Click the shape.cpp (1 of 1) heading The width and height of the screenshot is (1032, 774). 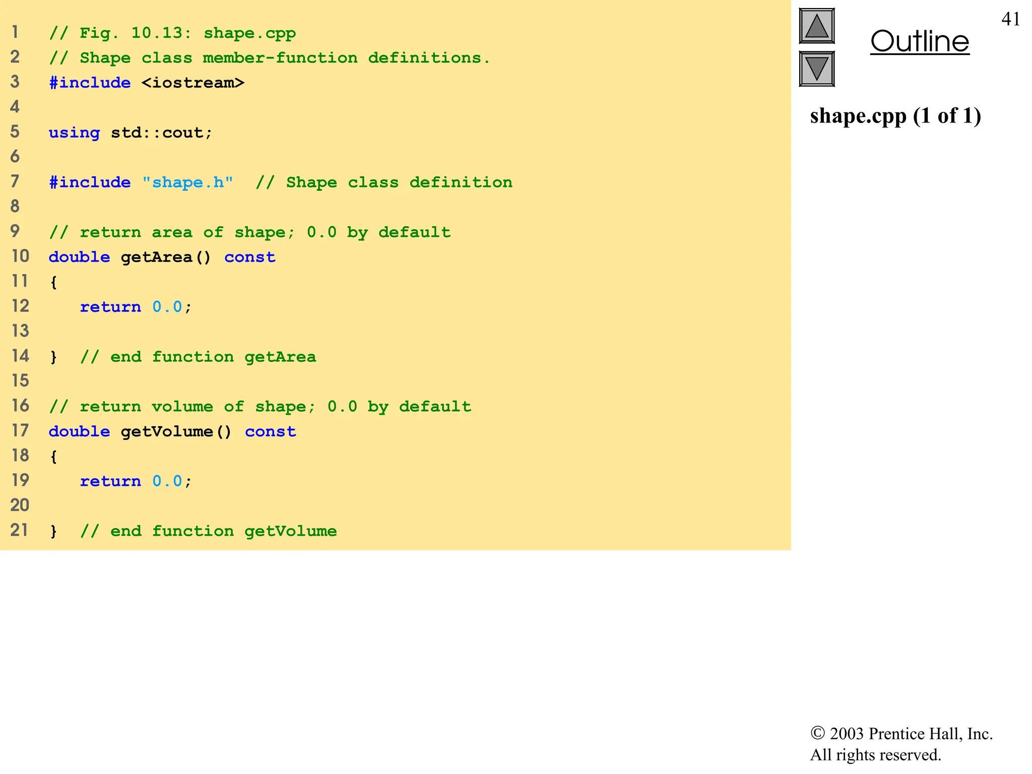[895, 116]
